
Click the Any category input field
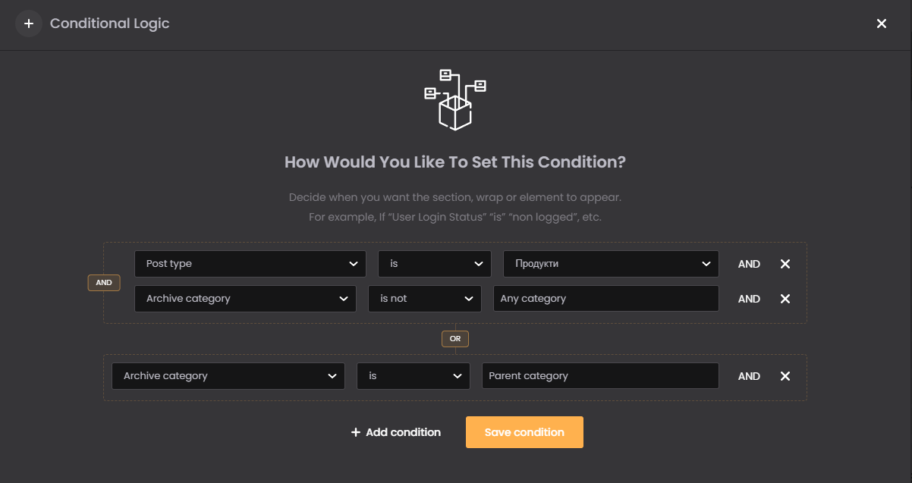[x=605, y=299]
